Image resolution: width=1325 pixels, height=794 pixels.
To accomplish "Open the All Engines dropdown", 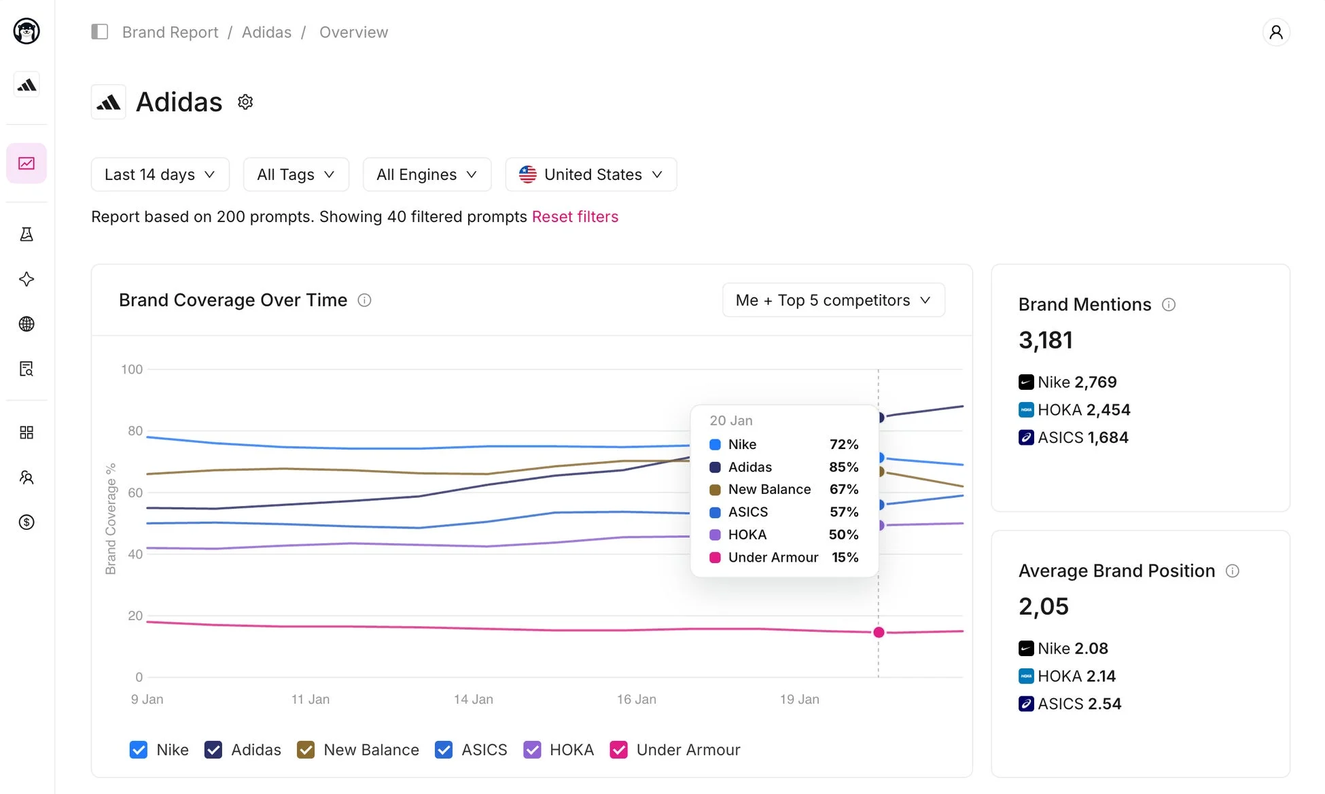I will point(427,175).
